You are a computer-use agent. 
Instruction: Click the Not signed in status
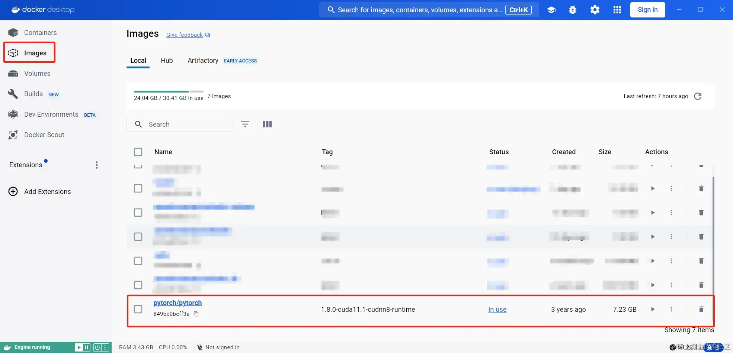[218, 347]
